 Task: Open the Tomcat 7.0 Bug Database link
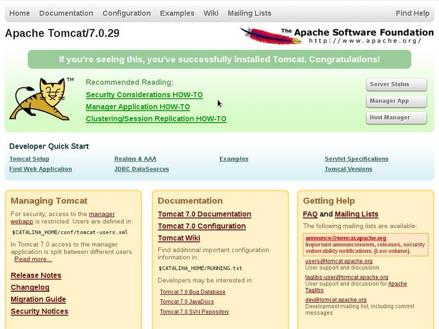click(193, 292)
